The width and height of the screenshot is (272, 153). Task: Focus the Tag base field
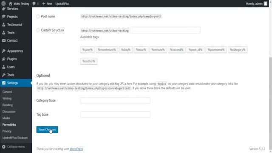click(x=115, y=114)
